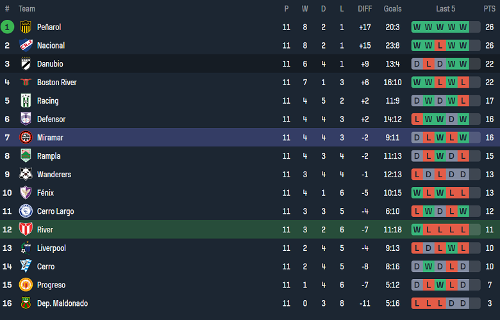This screenshot has width=500, height=320.
Task: Click the Cerro Largo team crest
Action: [26, 211]
